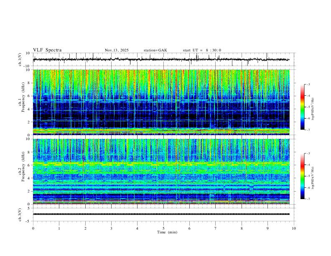Image resolution: width=331 pixels, height=256 pixels.
Task: Click inside the ch.1 spectrogram plot
Action: coord(161,102)
